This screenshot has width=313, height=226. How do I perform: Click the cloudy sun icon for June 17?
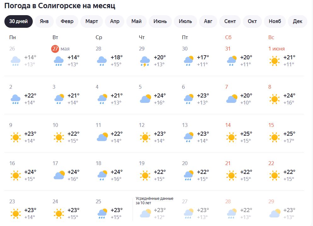pyautogui.click(x=59, y=175)
